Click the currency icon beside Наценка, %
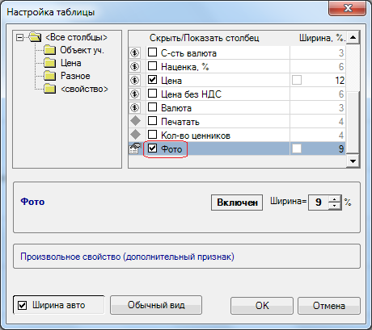 tap(135, 66)
